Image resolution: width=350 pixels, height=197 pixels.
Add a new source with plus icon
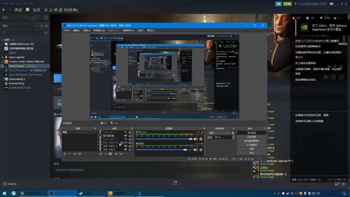point(101,154)
